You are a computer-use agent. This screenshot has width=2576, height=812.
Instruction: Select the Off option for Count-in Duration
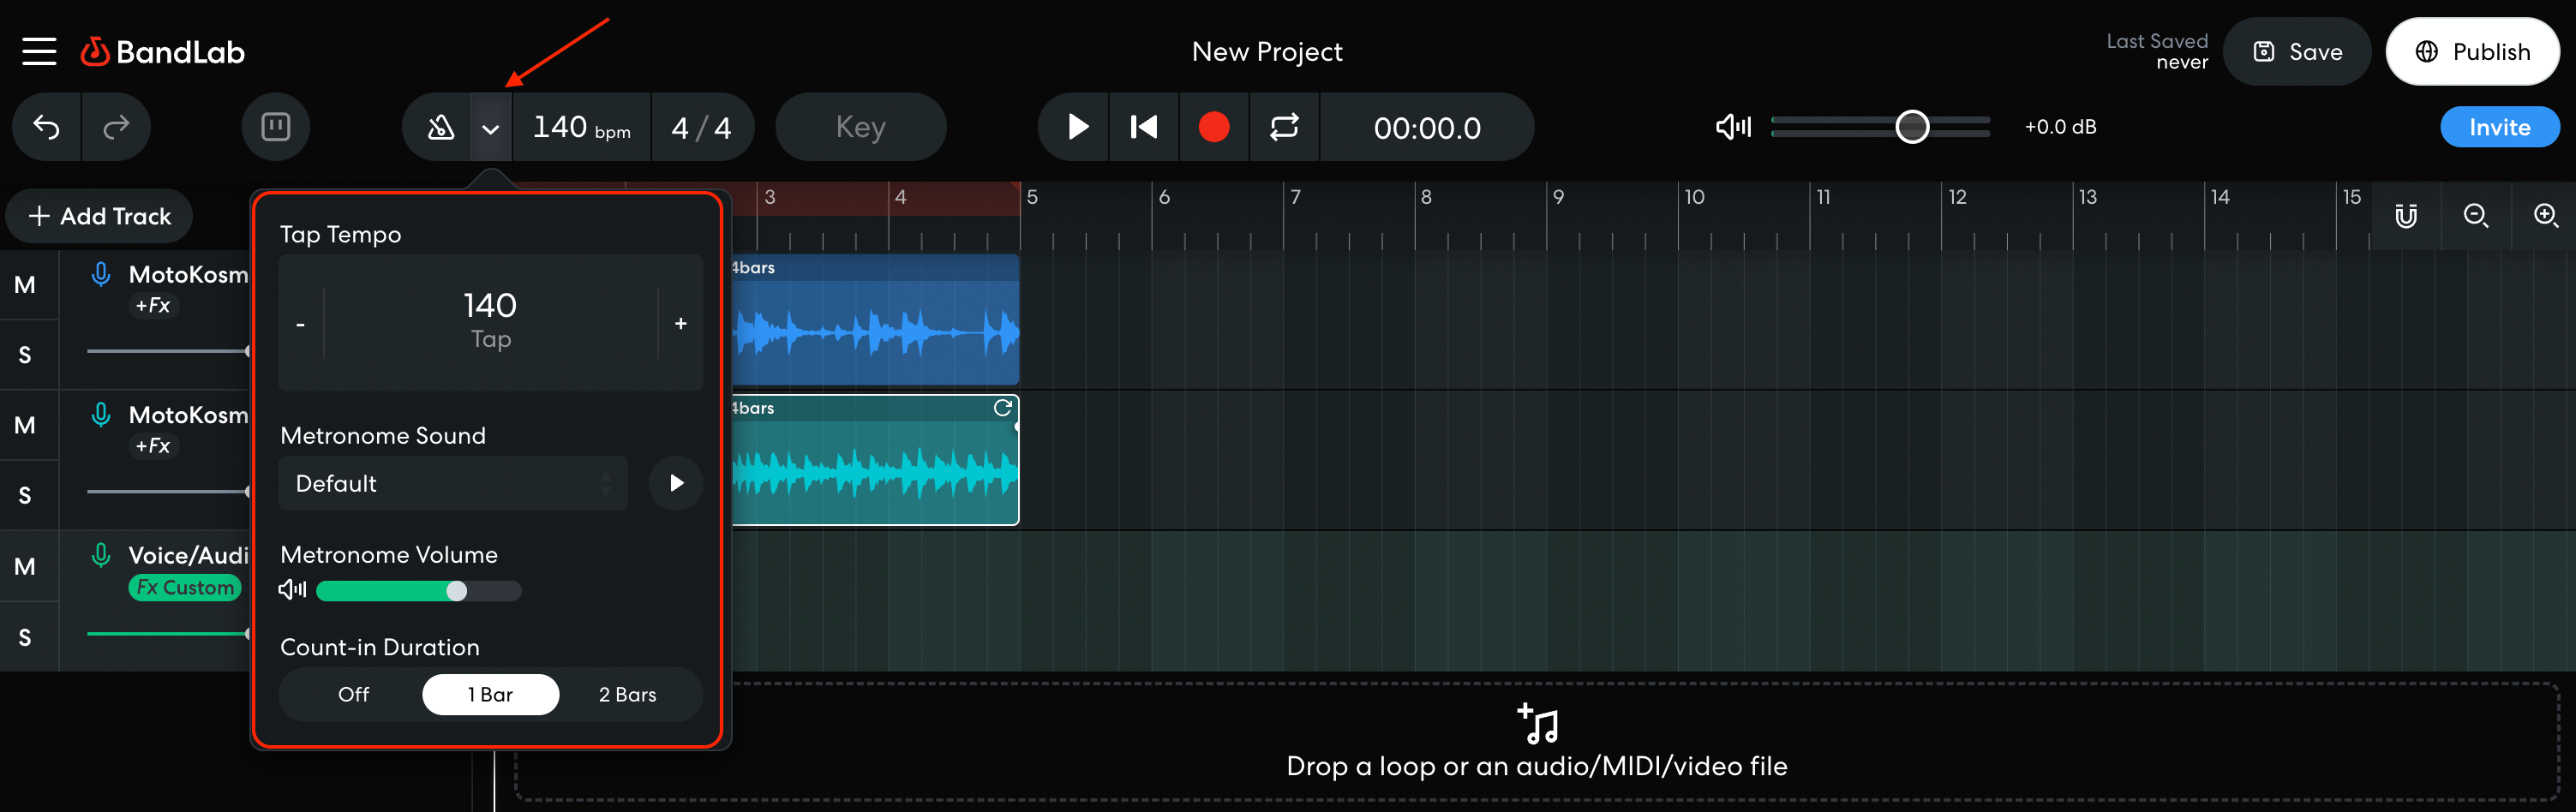pos(353,694)
